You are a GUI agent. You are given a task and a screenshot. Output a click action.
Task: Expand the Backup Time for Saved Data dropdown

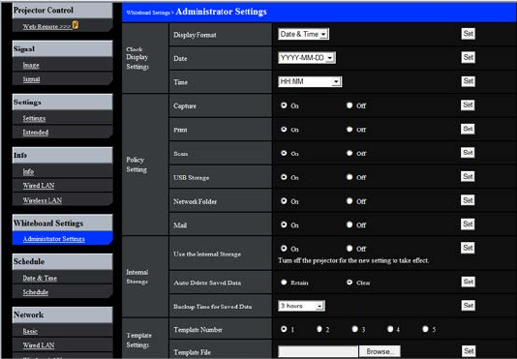(x=301, y=306)
